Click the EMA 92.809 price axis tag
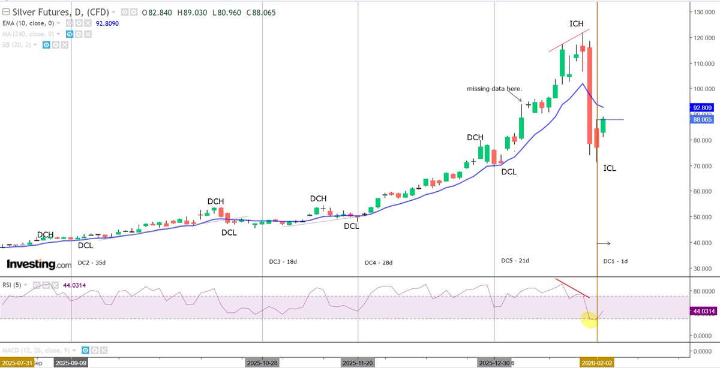The width and height of the screenshot is (720, 368). (703, 108)
